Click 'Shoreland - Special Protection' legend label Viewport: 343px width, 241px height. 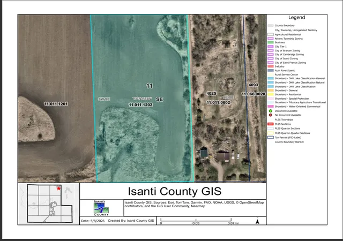[x=292, y=99]
